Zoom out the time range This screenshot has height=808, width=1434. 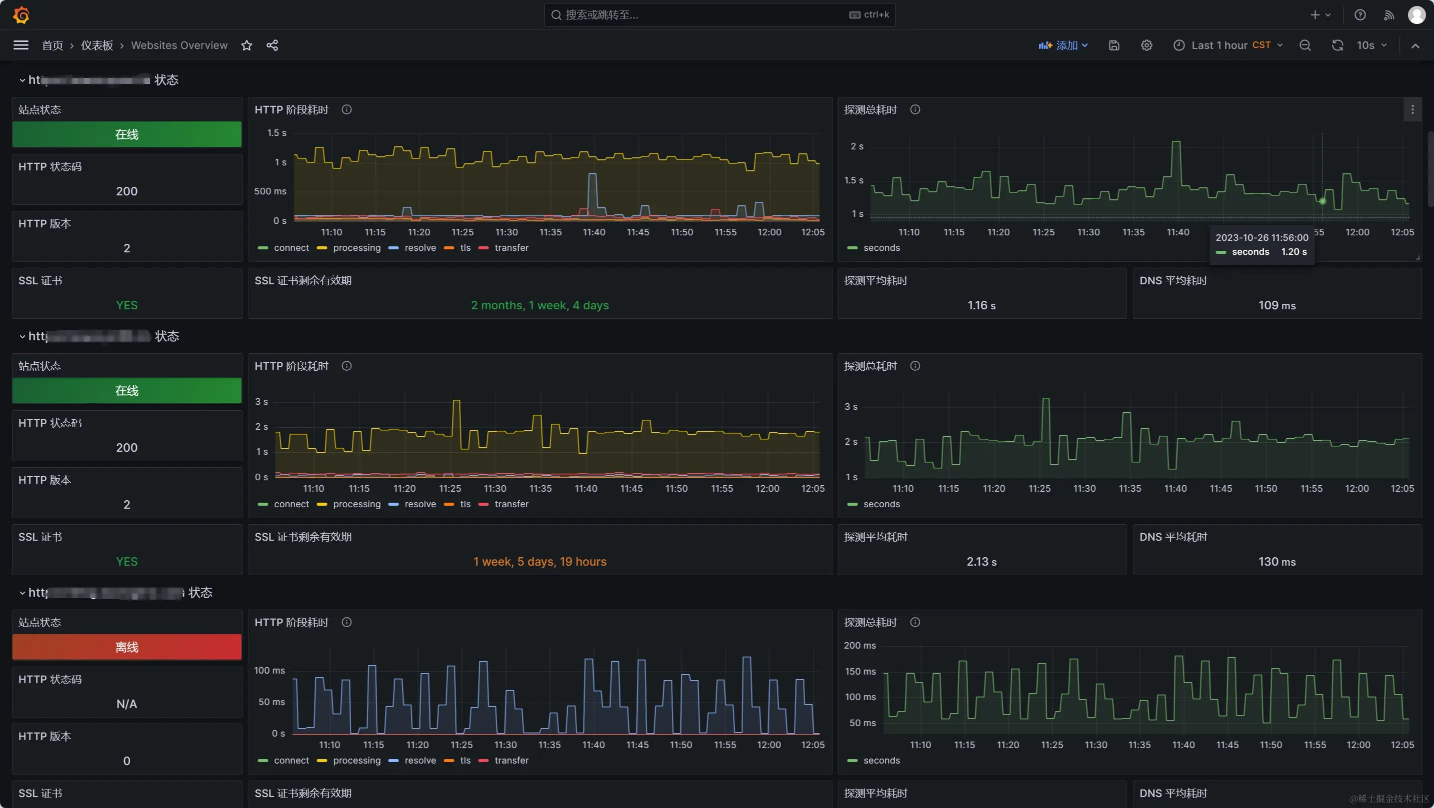[x=1305, y=45]
